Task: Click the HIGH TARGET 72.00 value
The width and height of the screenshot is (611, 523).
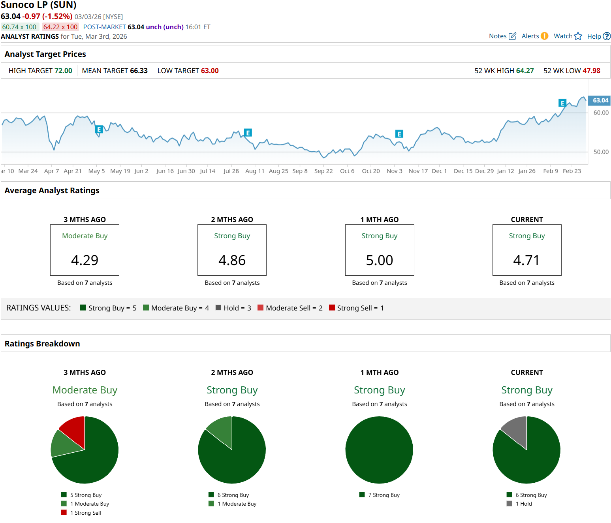Action: coord(63,71)
